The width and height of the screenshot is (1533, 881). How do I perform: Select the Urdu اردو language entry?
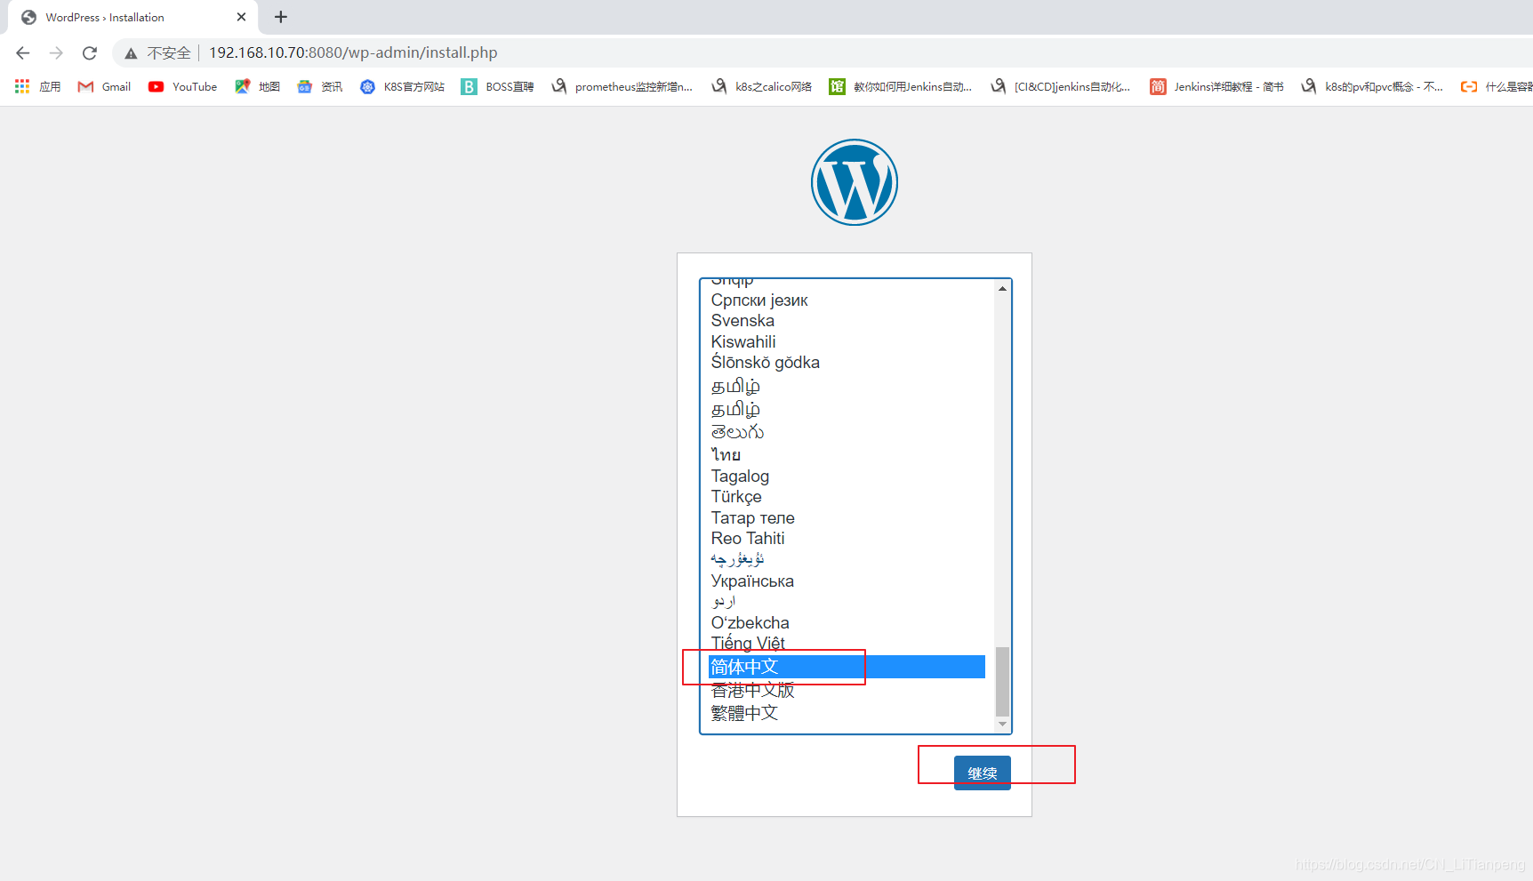tap(847, 602)
